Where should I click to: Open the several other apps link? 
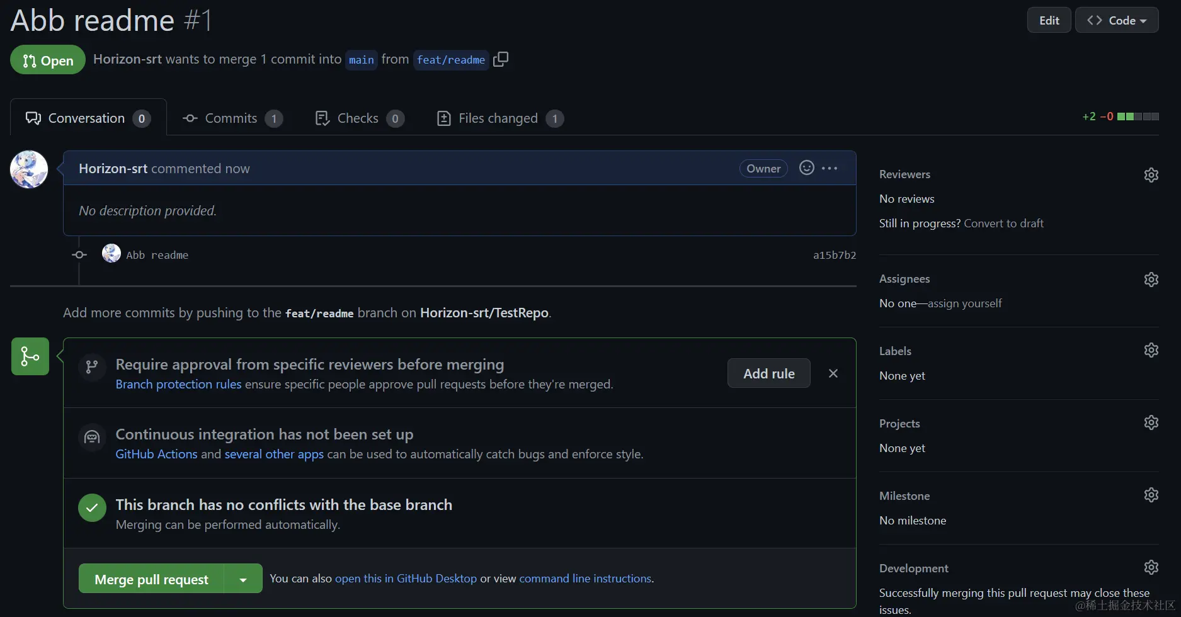[x=274, y=454]
